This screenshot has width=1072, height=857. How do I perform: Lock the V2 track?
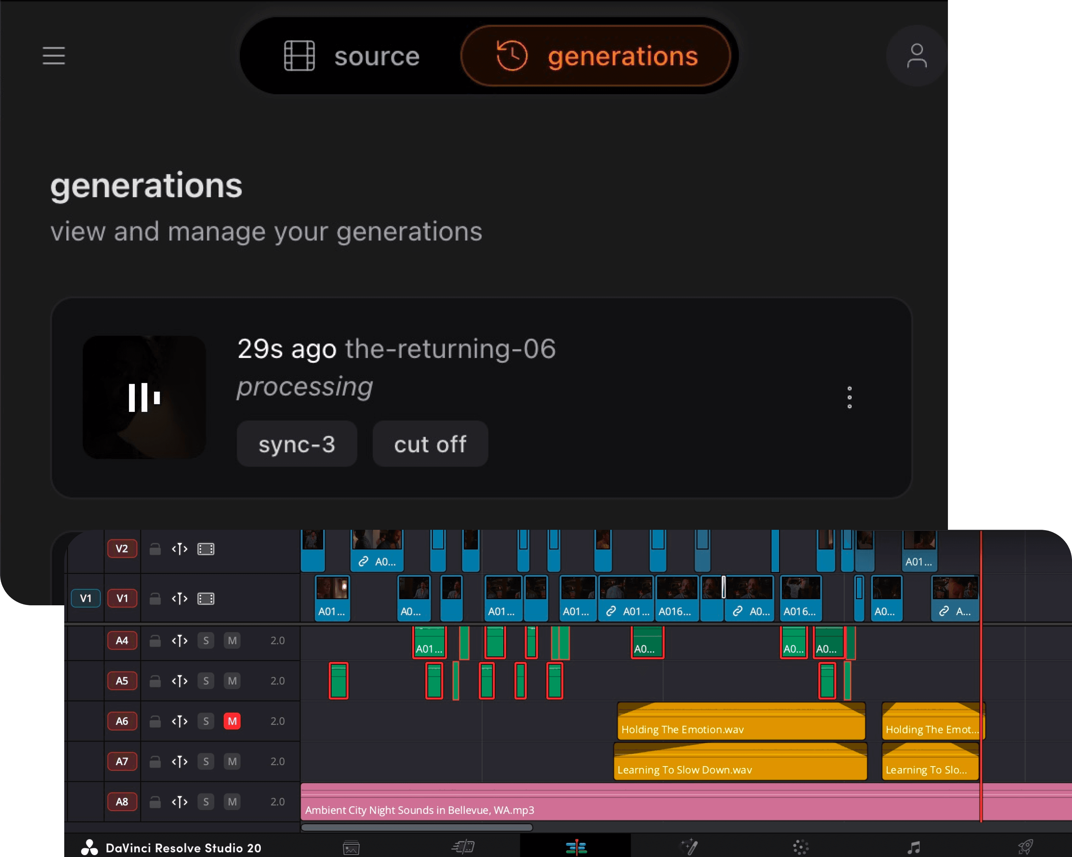click(155, 549)
